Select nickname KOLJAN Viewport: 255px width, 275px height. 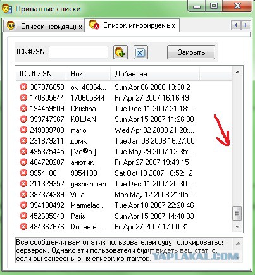(x=83, y=119)
